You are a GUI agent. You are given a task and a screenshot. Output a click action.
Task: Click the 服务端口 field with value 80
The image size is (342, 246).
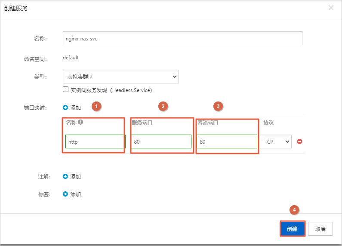[161, 141]
